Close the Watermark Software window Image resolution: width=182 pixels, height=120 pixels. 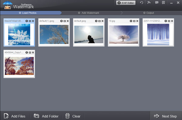tap(178, 2)
